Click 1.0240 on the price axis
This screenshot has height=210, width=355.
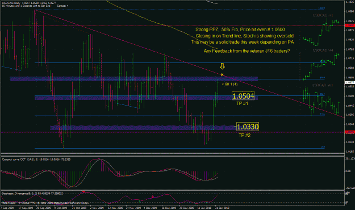tap(350, 142)
